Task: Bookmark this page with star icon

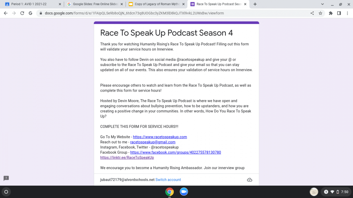Action: 320,13
